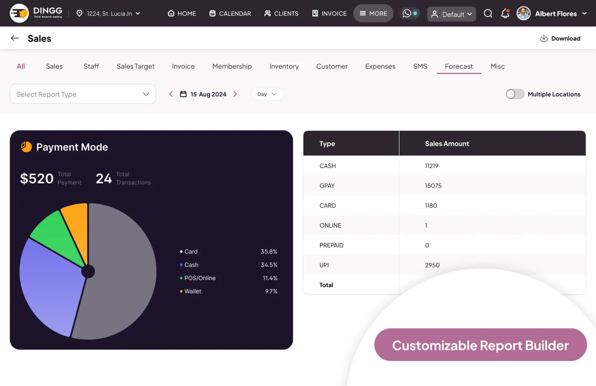This screenshot has width=596, height=386.
Task: Open the MORE menu
Action: (373, 13)
